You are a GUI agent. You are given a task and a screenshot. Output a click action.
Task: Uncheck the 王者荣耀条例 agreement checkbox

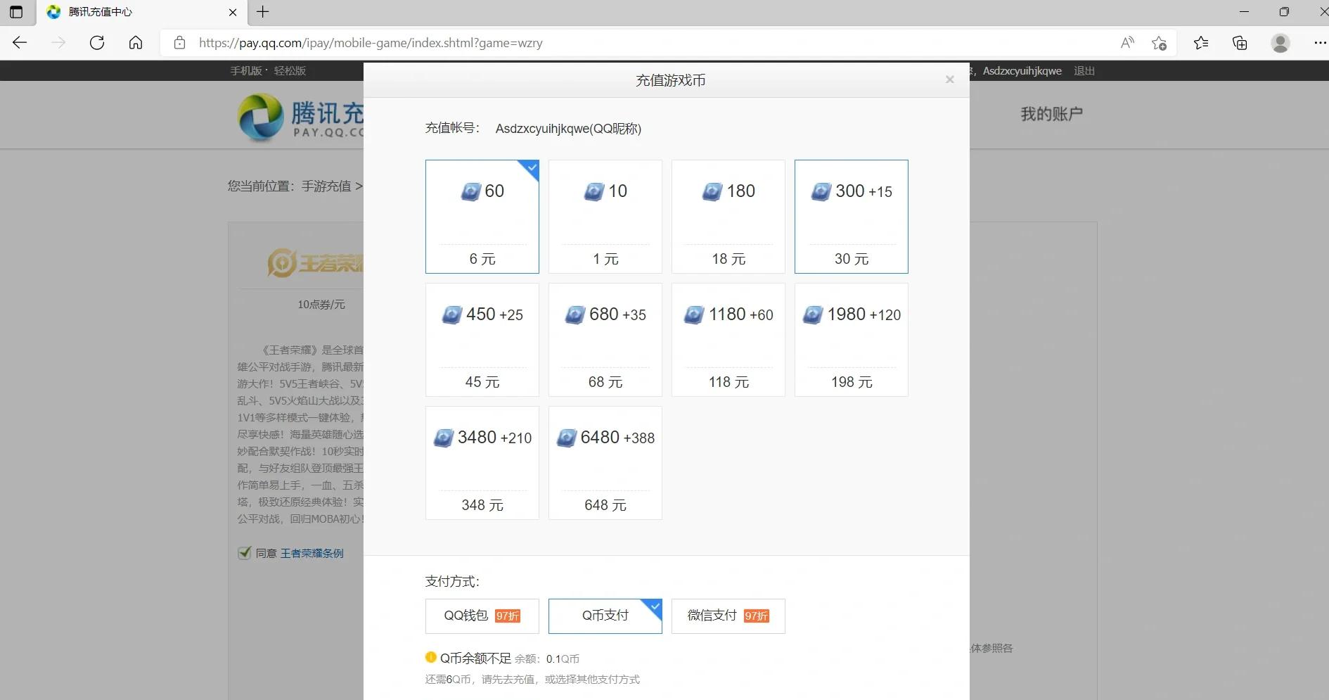245,553
